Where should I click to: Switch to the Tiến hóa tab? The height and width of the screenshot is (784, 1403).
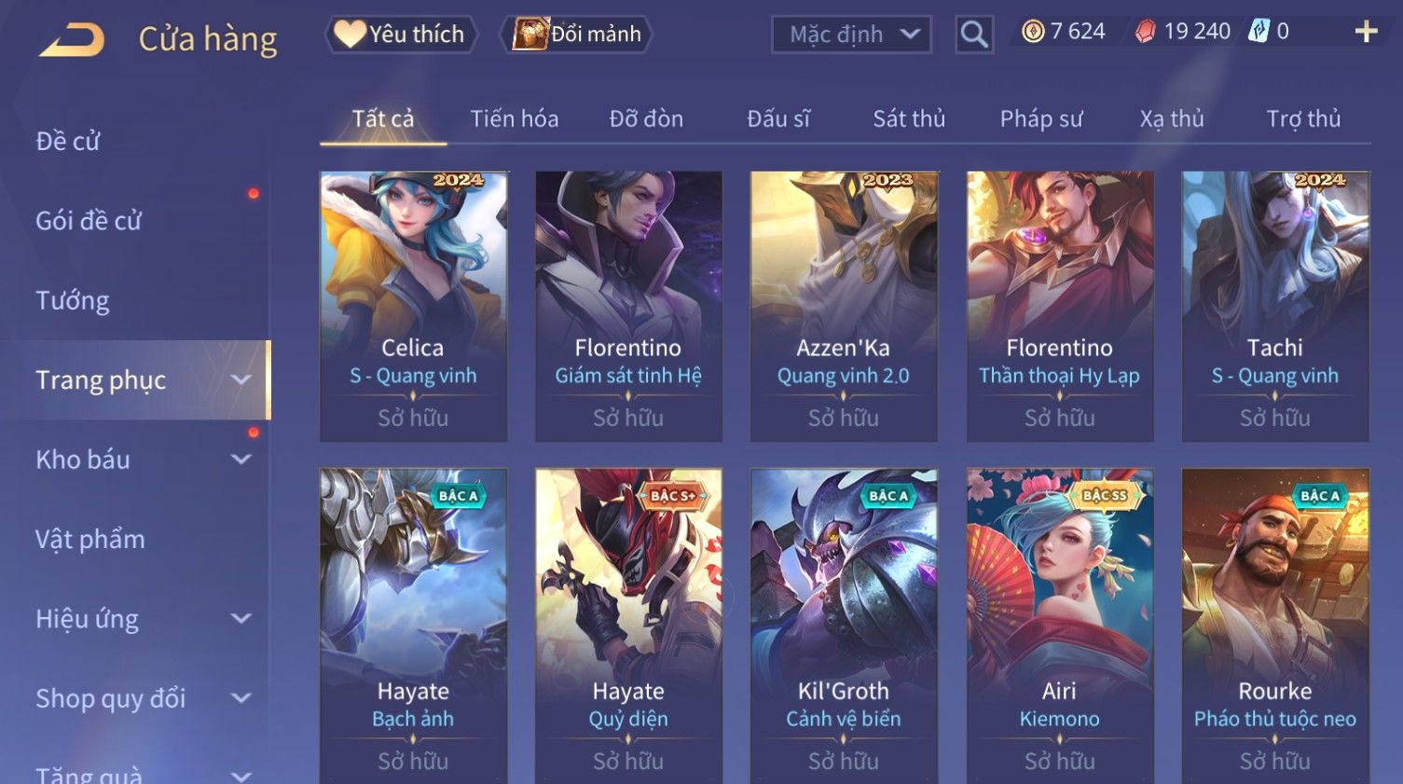tap(514, 118)
